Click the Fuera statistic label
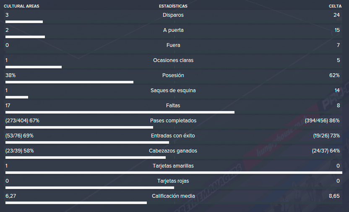 [173, 45]
